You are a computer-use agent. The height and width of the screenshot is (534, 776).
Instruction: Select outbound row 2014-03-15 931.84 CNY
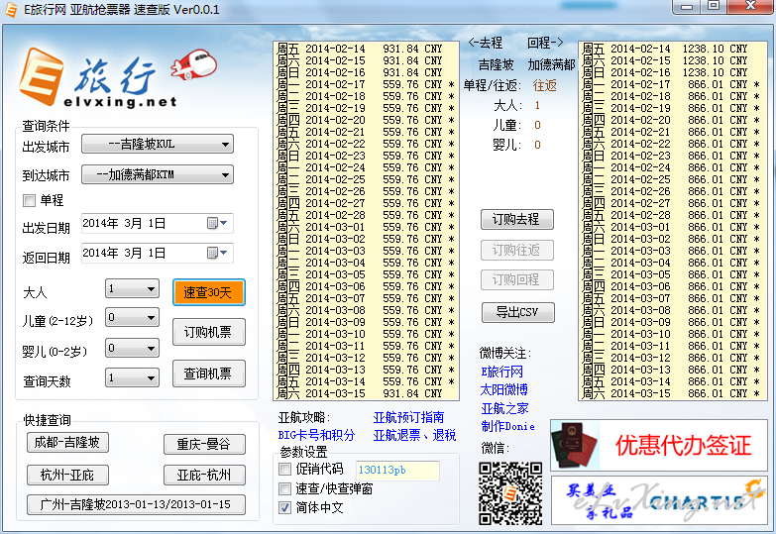(x=366, y=393)
